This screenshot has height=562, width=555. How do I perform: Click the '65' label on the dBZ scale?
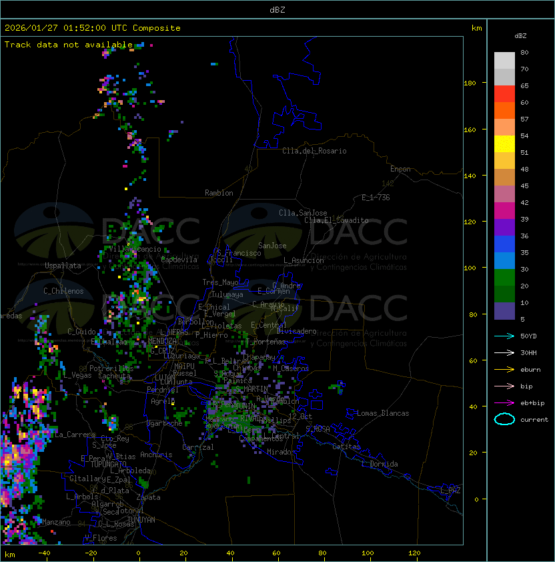[x=524, y=85]
